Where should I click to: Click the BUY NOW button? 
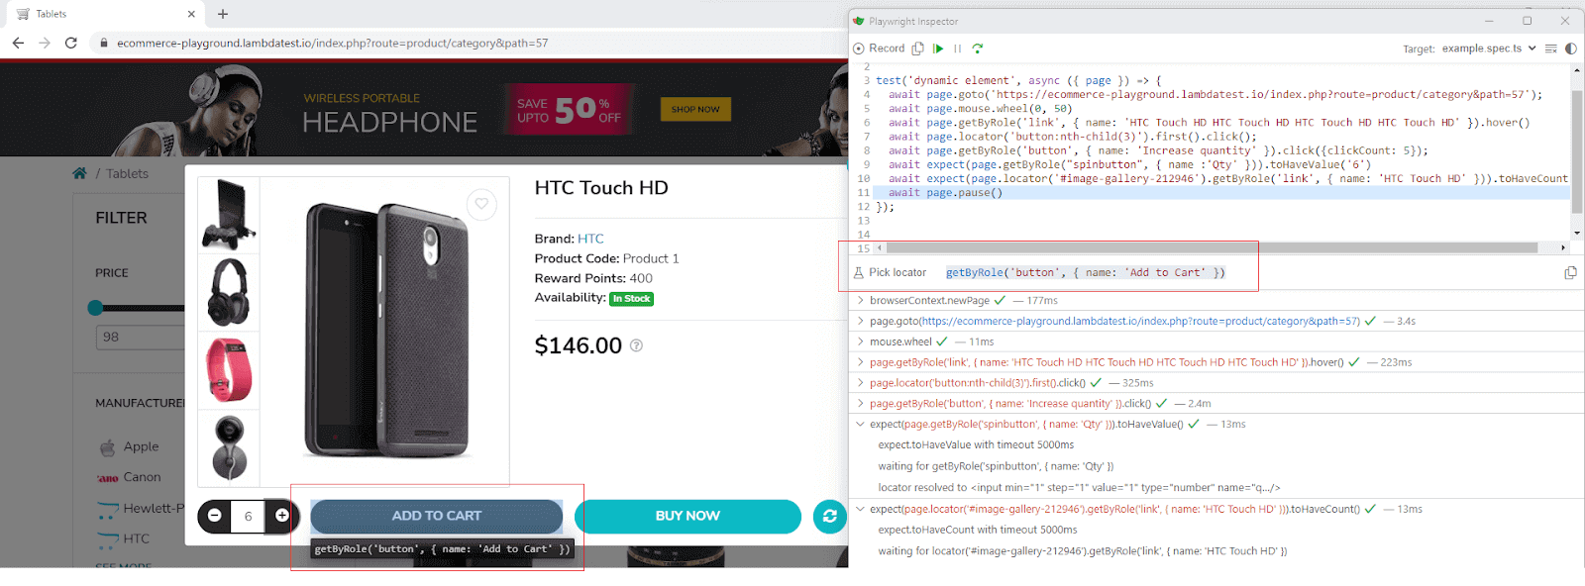click(x=687, y=516)
